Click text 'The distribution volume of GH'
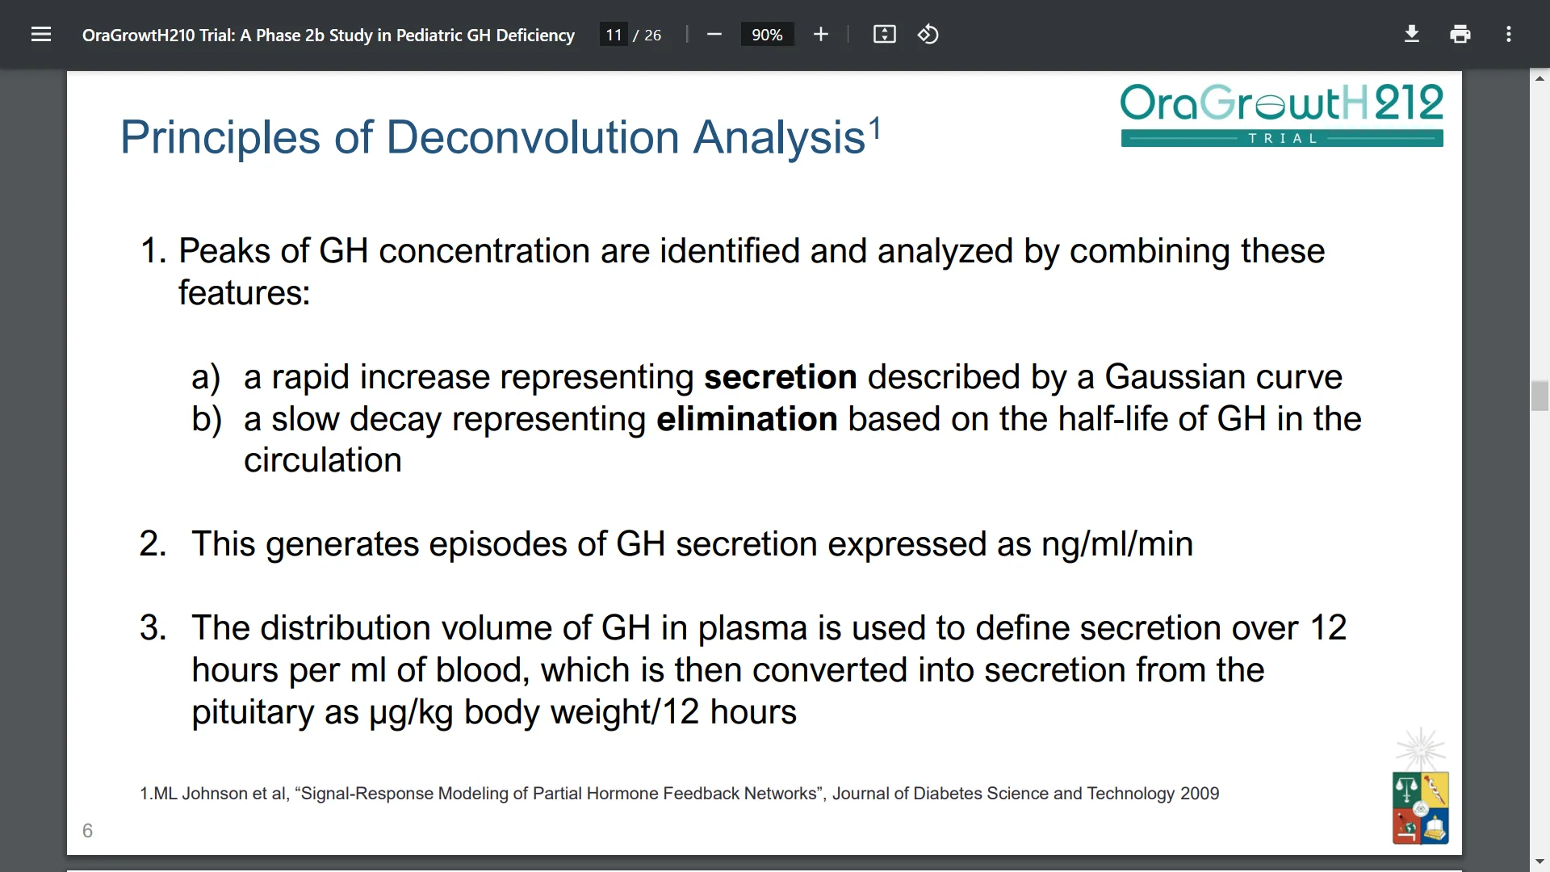1550x872 pixels. coord(421,628)
